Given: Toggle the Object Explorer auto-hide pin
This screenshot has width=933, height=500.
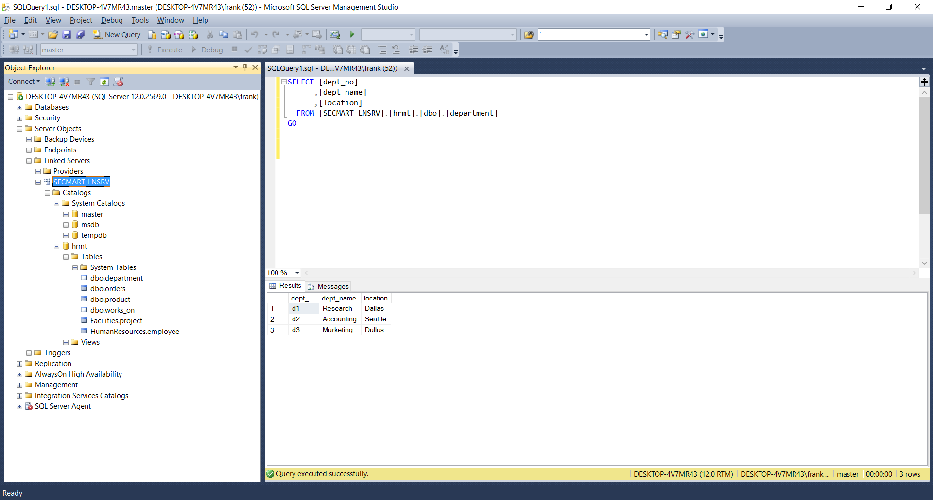Looking at the screenshot, I should pyautogui.click(x=245, y=67).
